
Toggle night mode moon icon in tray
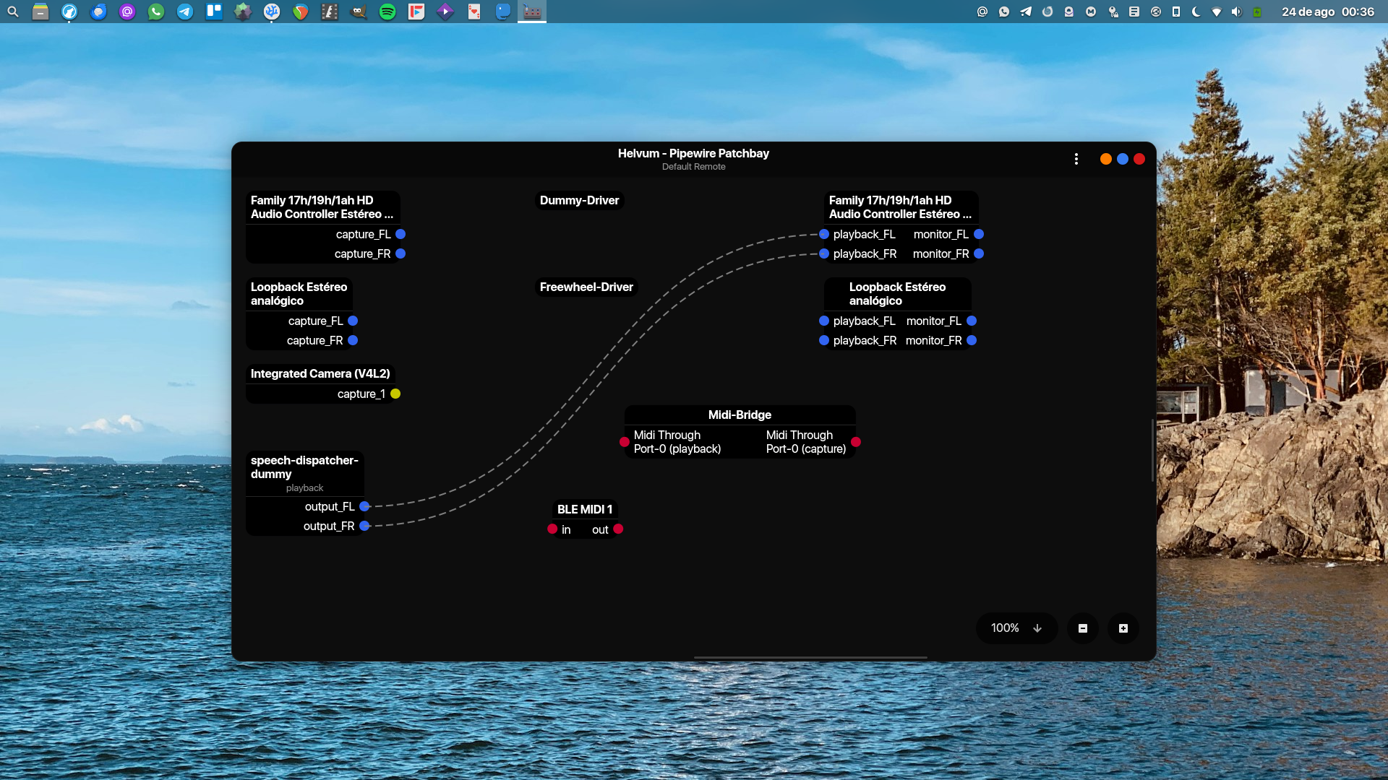(x=1196, y=12)
